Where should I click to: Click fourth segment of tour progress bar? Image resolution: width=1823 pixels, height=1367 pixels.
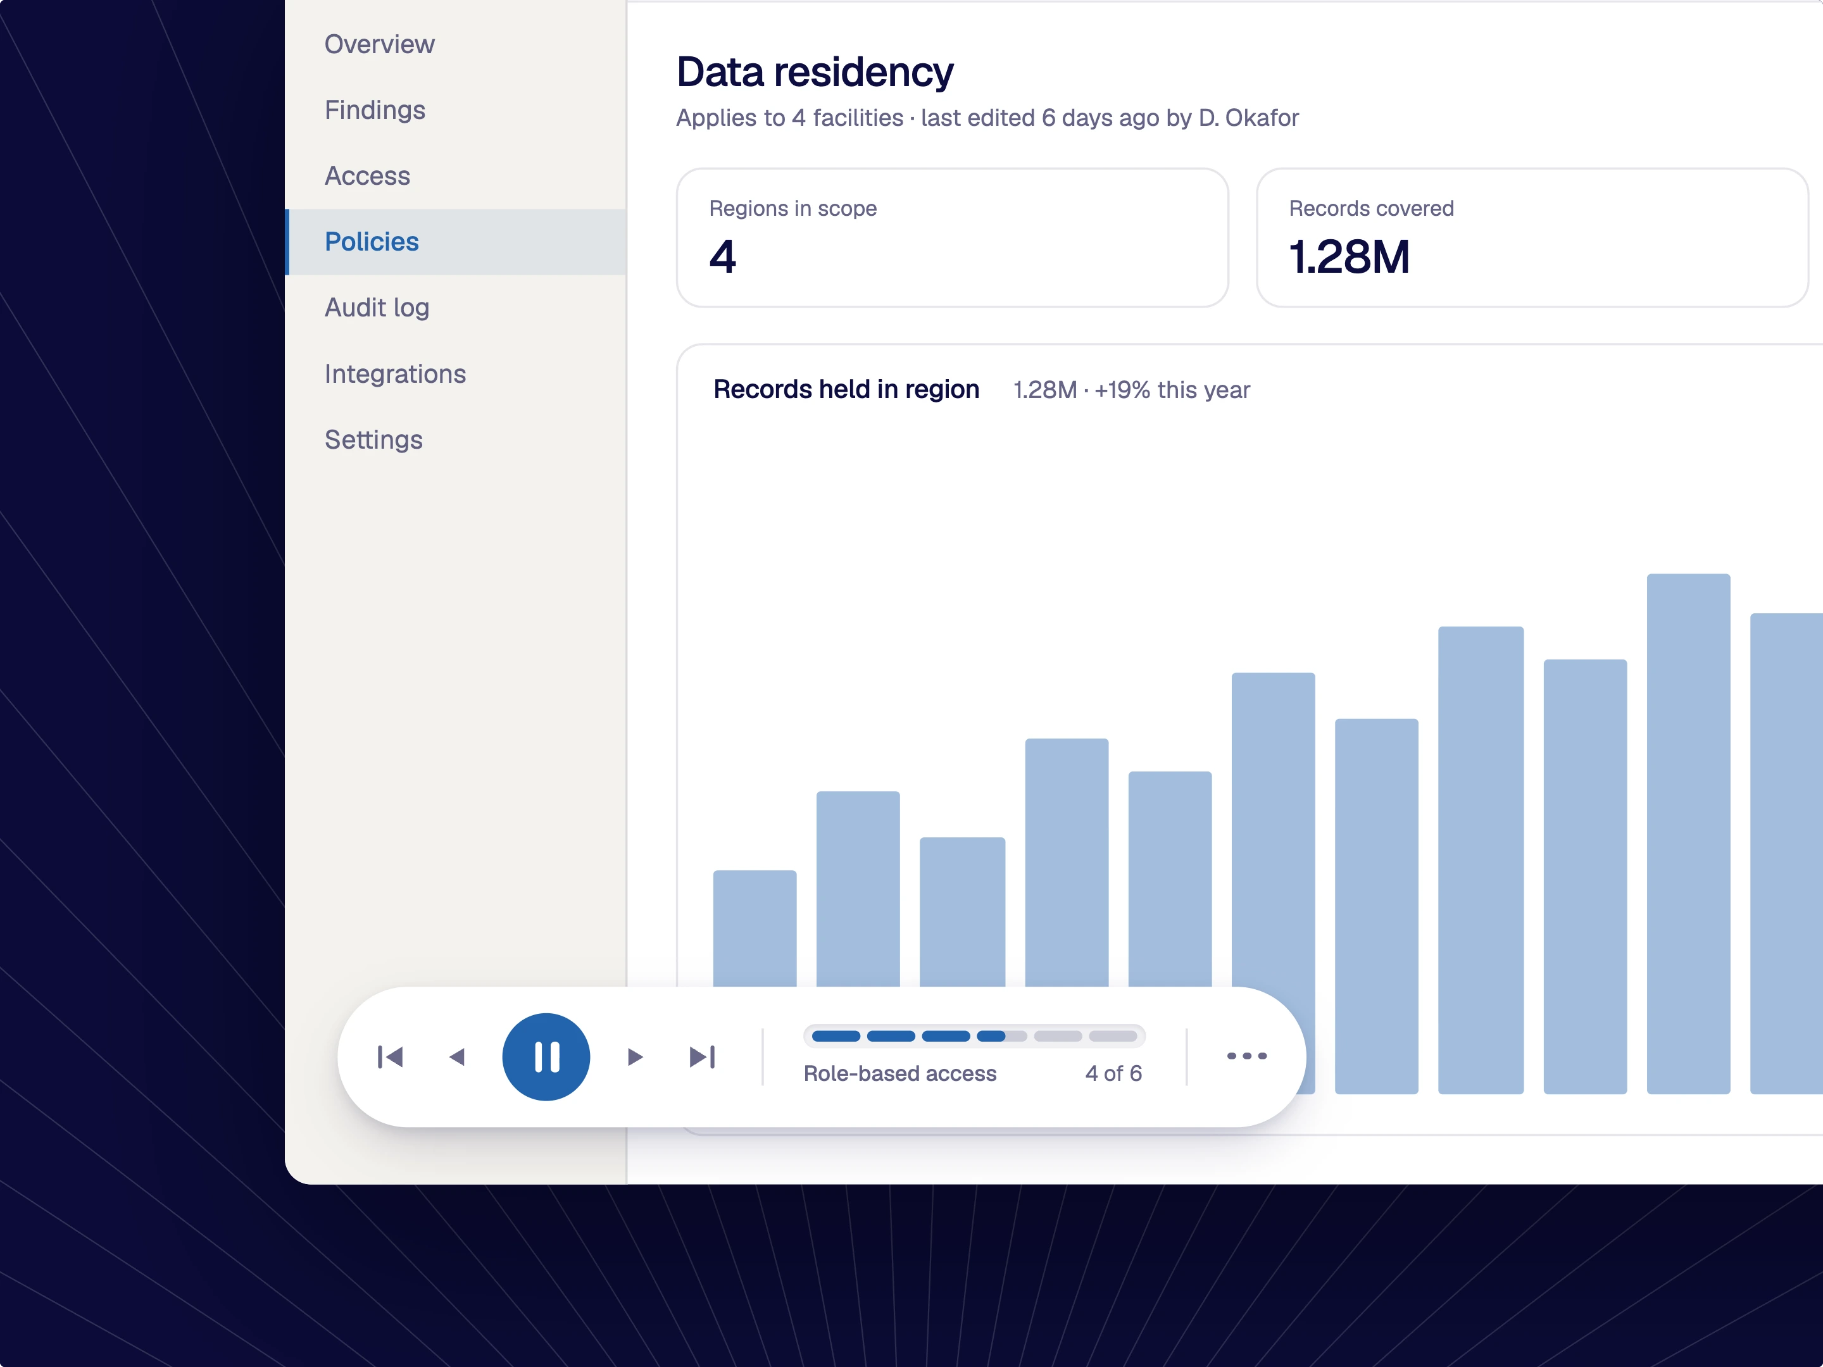point(1002,1036)
